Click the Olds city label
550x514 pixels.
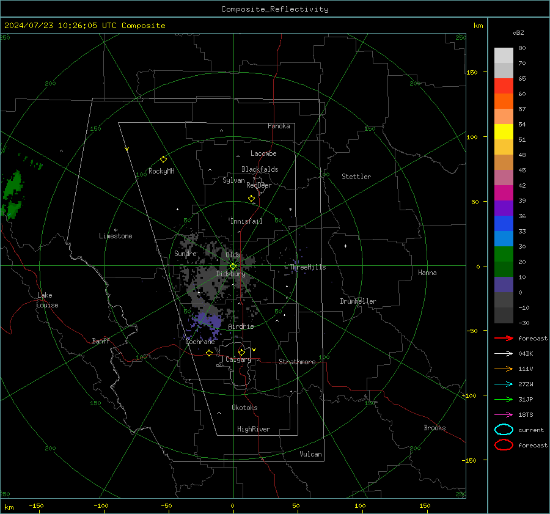(x=233, y=255)
